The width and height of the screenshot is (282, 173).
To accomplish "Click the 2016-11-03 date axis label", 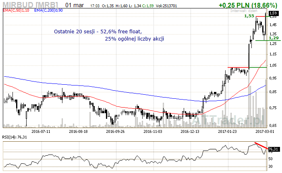I will (153, 131).
